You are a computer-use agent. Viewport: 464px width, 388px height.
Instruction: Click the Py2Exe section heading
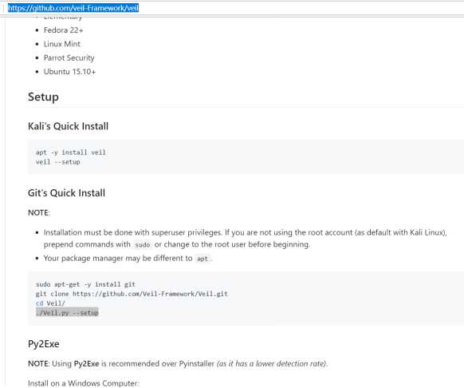pos(44,344)
